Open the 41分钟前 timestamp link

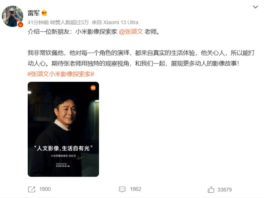(x=38, y=22)
